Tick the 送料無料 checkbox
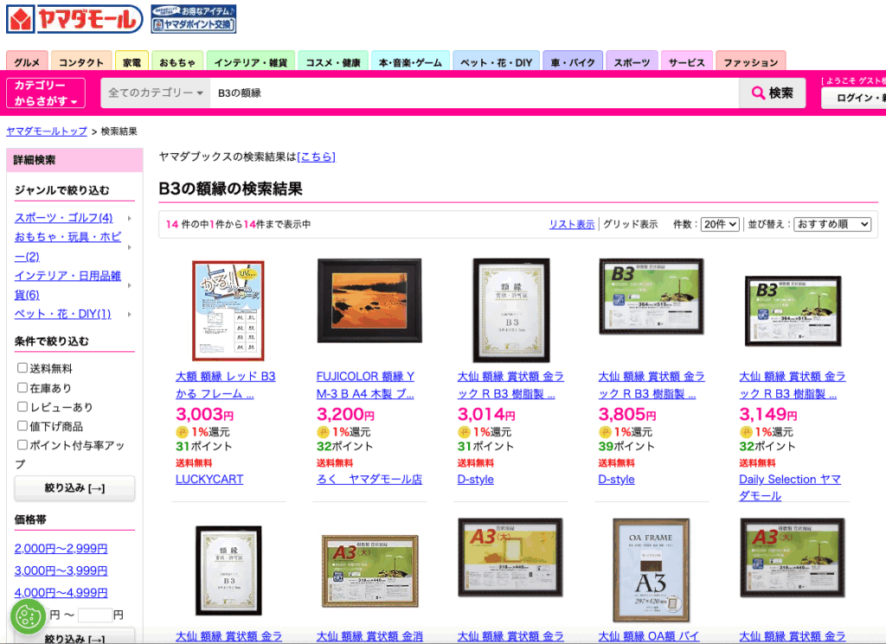The height and width of the screenshot is (644, 886). click(22, 368)
